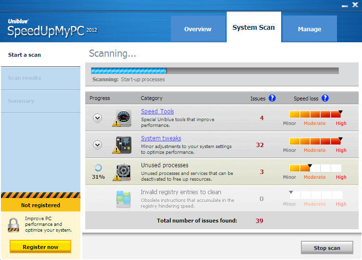Open the Speed Tools link
Image resolution: width=362 pixels, height=260 pixels.
[157, 111]
